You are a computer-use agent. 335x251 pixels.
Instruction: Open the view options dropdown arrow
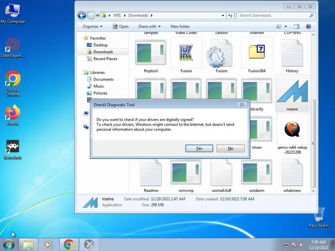(286, 26)
